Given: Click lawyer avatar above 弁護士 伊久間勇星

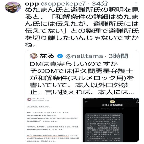Looking at the screenshot, I should [112, 102].
